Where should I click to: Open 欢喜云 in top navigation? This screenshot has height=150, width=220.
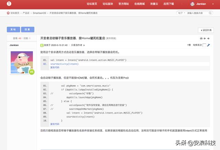(x=154, y=4)
